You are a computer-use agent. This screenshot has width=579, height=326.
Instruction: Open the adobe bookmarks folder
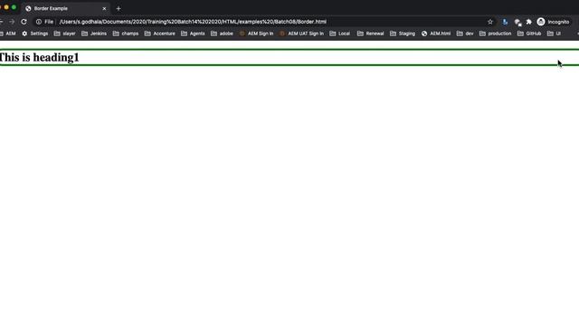(x=222, y=34)
